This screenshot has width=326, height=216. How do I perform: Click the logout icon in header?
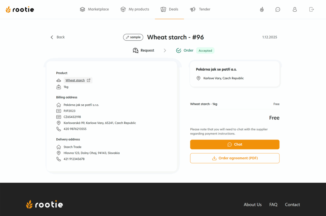(312, 10)
